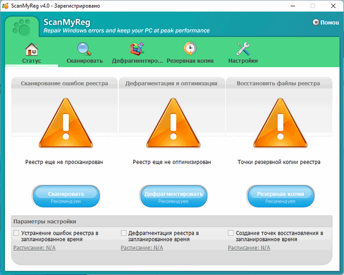Click the Помощь dropdown arrow icon

coord(316,23)
